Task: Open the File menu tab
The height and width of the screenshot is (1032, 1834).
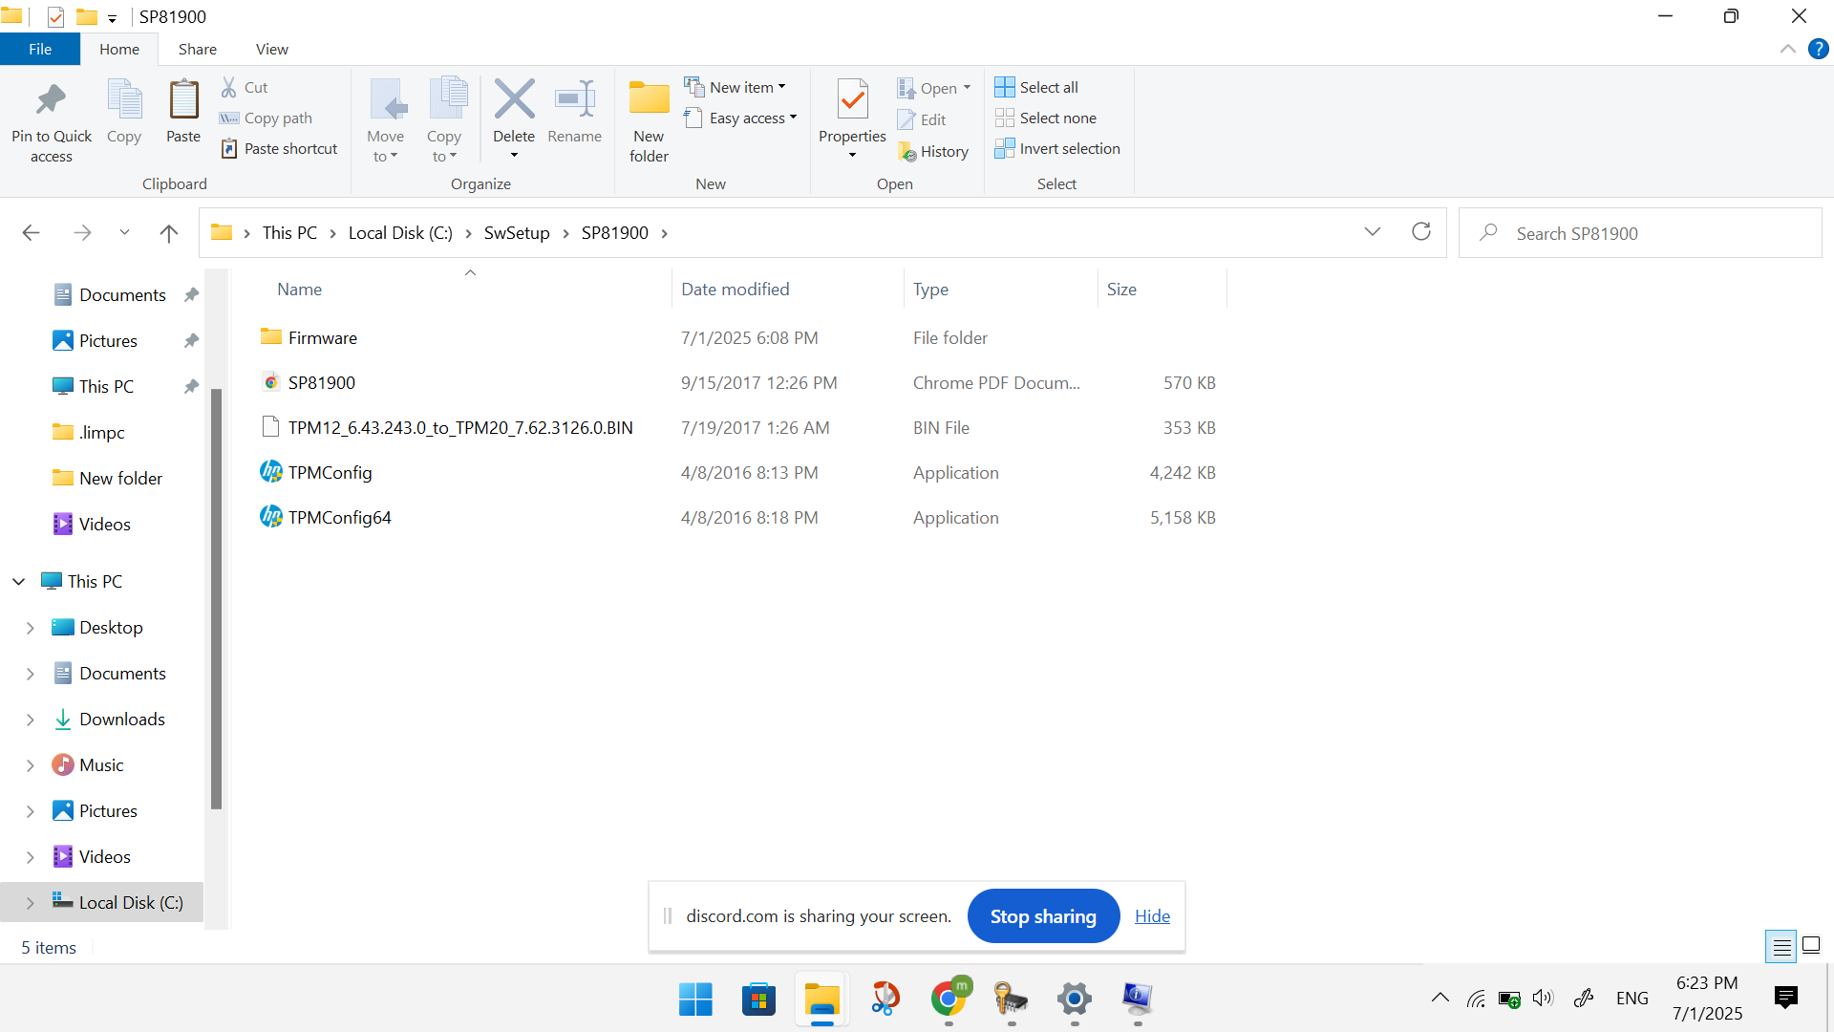Action: [x=40, y=49]
